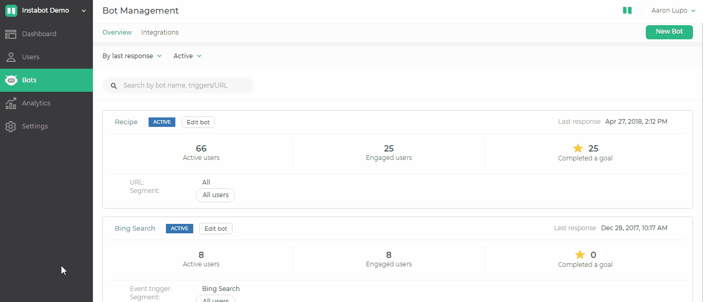
Task: Click the Dashboard icon in the sidebar
Action: 11,34
